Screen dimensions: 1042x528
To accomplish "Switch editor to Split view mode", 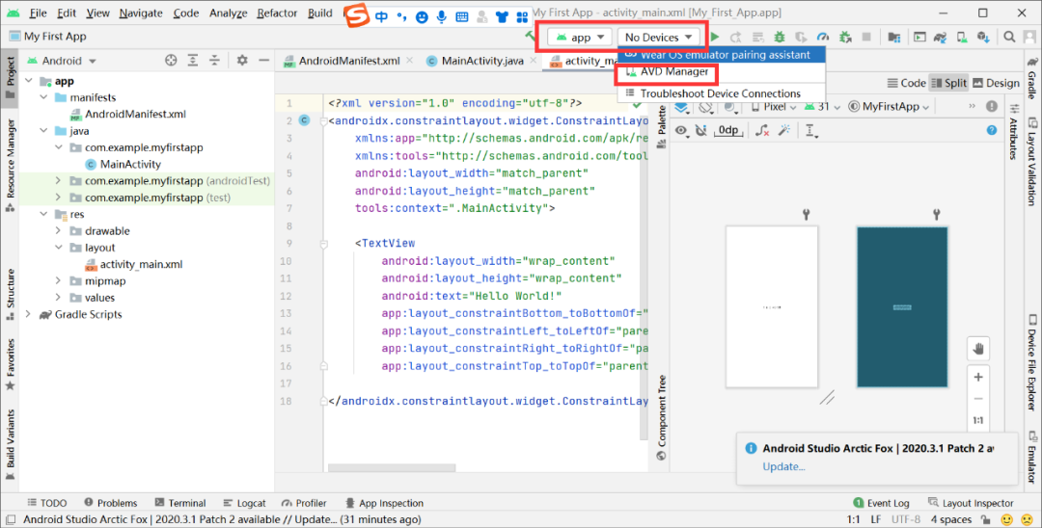I will [949, 83].
